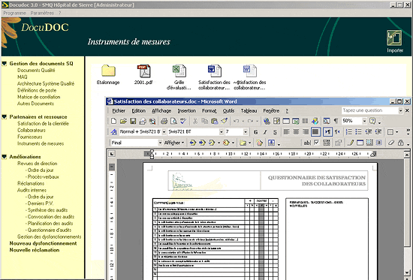
Task: Toggle left-to-right text direction button
Action: pyautogui.click(x=327, y=131)
